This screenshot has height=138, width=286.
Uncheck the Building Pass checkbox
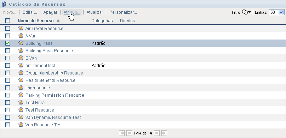(x=7, y=43)
